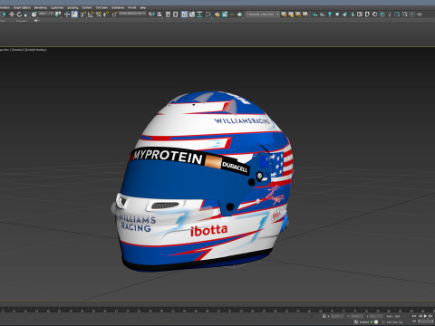Open the Schematic View
435x326 pixels.
199,14
